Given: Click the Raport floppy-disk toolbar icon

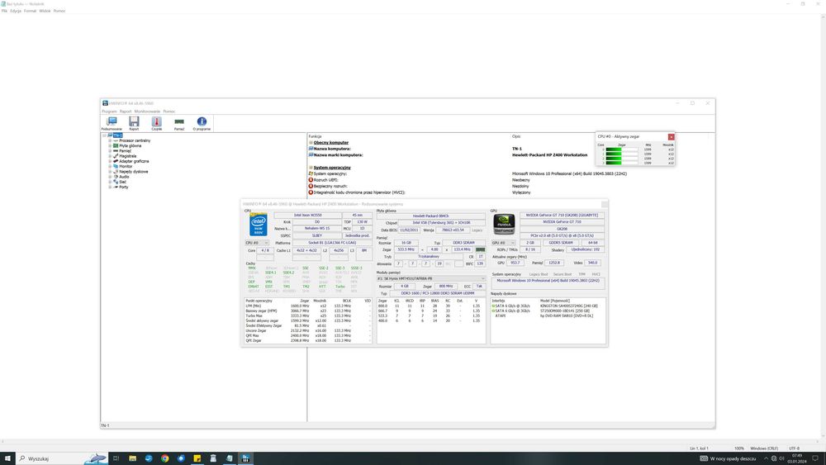Looking at the screenshot, I should point(134,121).
